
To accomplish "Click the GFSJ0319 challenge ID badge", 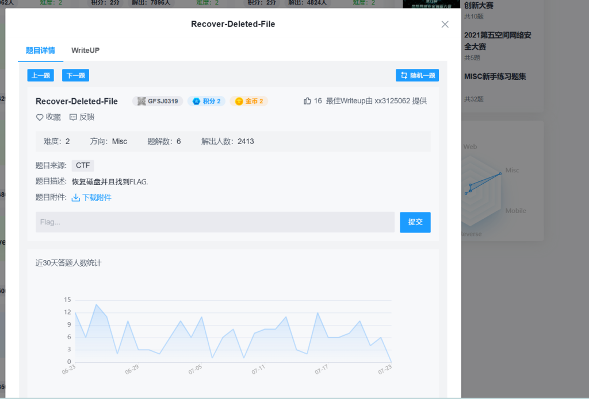I will pyautogui.click(x=158, y=101).
